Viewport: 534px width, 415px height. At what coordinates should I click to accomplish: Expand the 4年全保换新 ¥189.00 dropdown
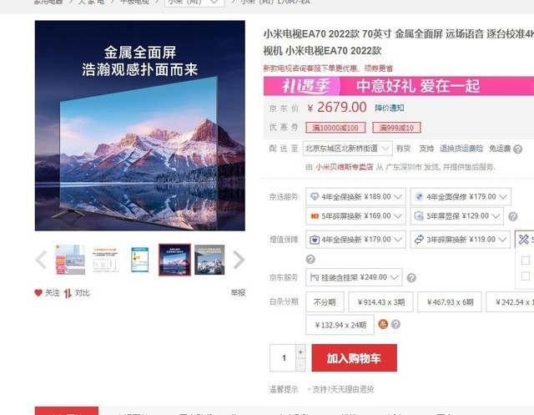(x=355, y=196)
